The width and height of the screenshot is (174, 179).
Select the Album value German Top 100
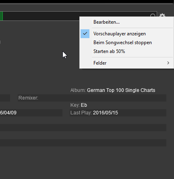point(121,90)
